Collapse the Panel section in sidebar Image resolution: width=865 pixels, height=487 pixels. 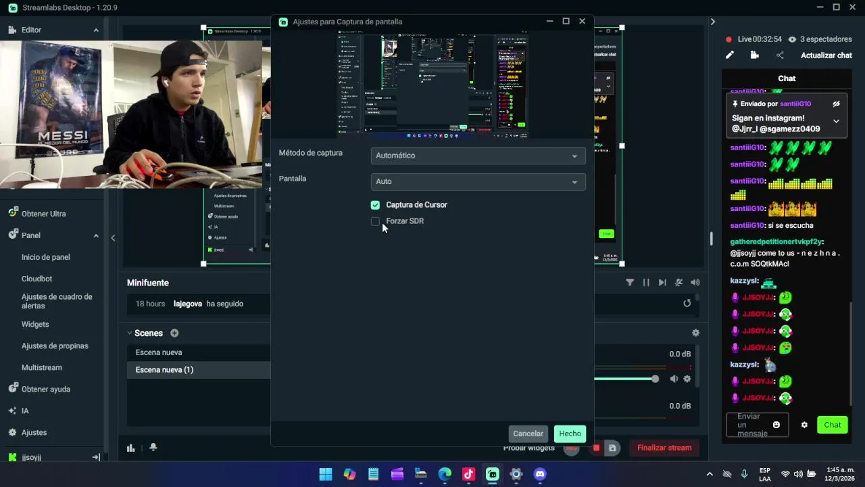coord(96,235)
